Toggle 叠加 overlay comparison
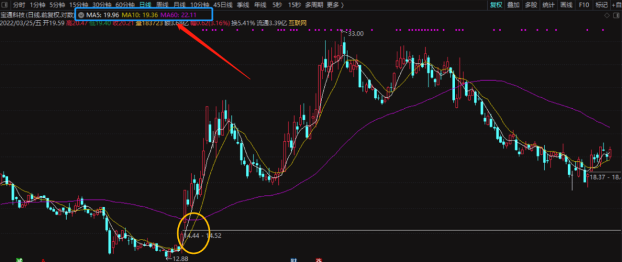Screen dimensions: 622x262 [513, 5]
